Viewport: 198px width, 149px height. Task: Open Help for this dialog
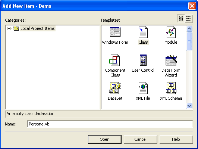[x=176, y=139]
